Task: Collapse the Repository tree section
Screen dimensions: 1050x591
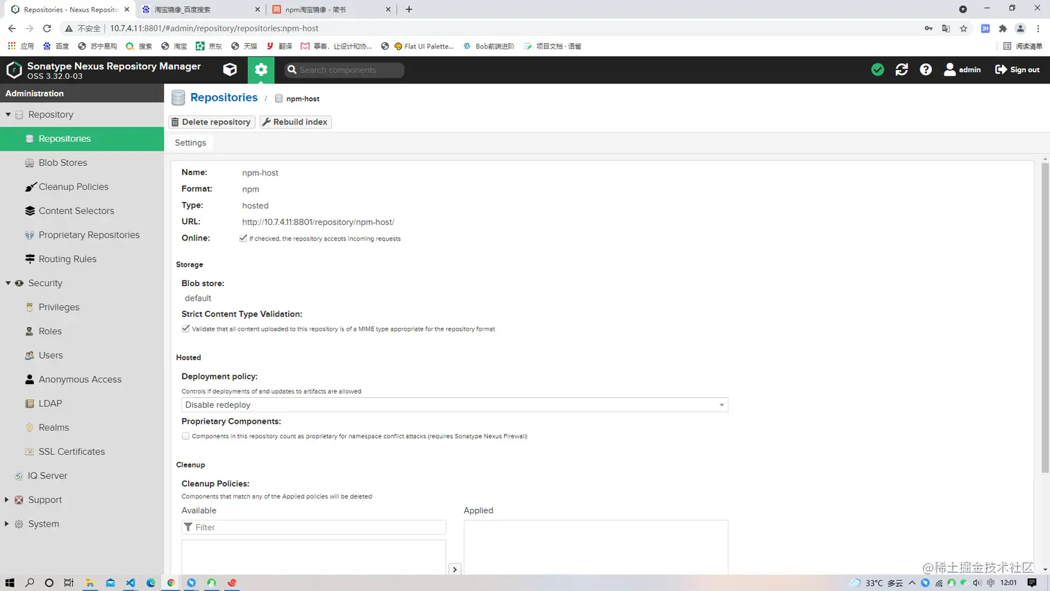Action: click(8, 115)
